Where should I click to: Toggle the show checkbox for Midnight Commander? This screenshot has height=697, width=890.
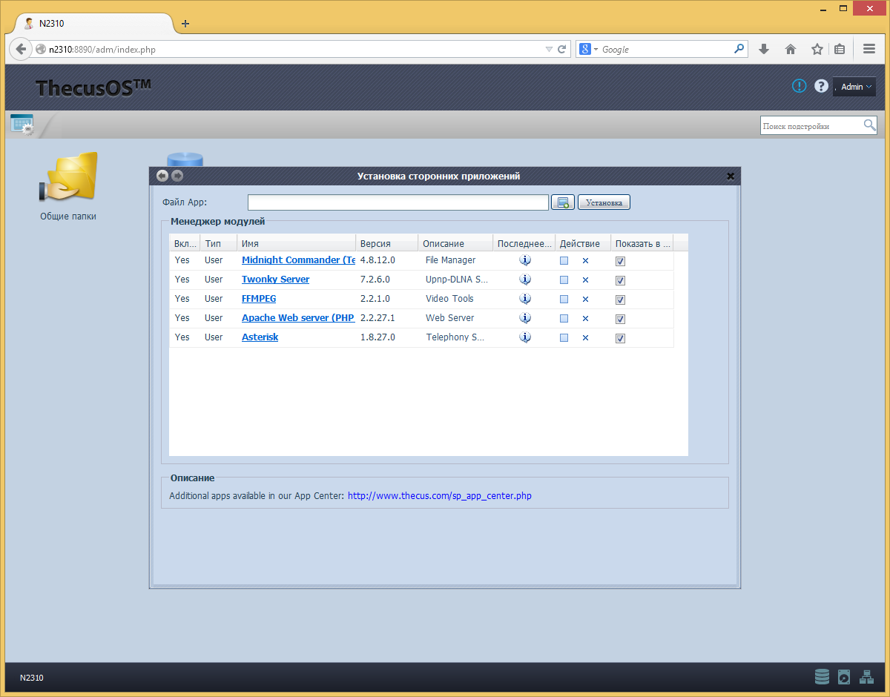pyautogui.click(x=621, y=261)
